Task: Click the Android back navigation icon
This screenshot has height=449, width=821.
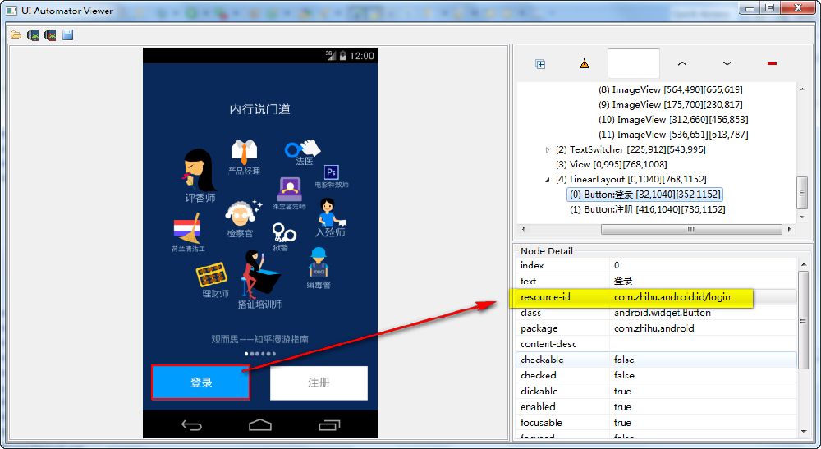Action: pyautogui.click(x=191, y=424)
